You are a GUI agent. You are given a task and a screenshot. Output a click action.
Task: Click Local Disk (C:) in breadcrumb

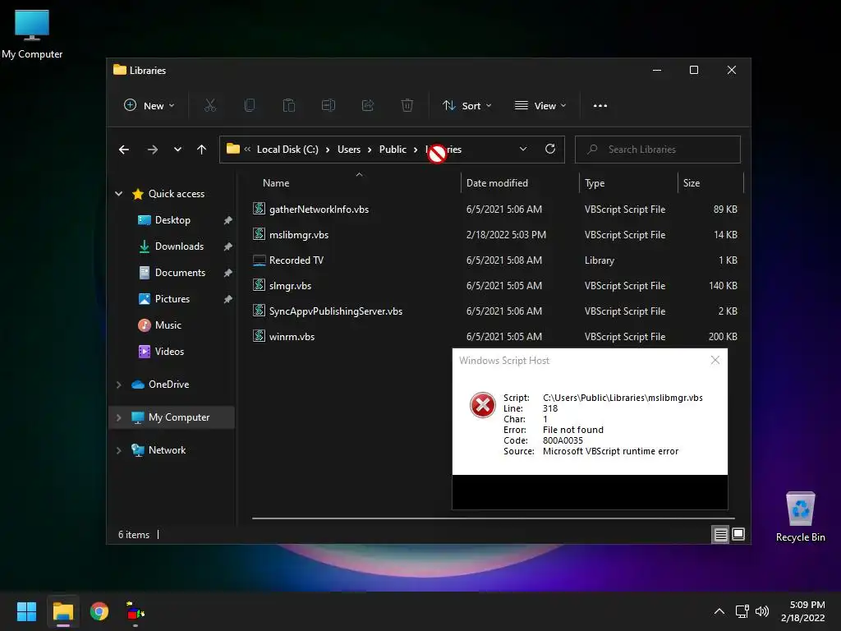click(287, 150)
